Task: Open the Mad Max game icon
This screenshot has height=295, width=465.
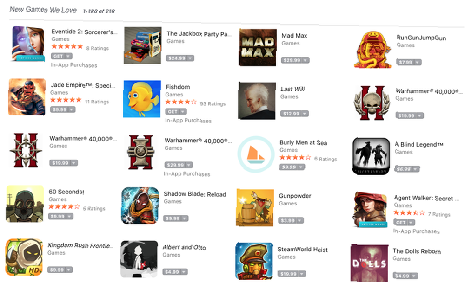Action: pyautogui.click(x=258, y=47)
